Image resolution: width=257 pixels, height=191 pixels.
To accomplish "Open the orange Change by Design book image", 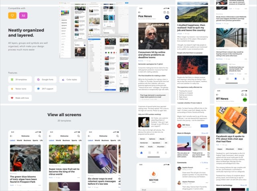I will [x=231, y=120].
